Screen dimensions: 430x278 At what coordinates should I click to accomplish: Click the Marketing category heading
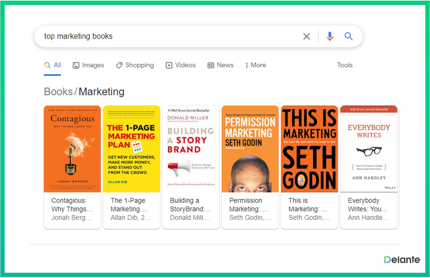tap(101, 92)
